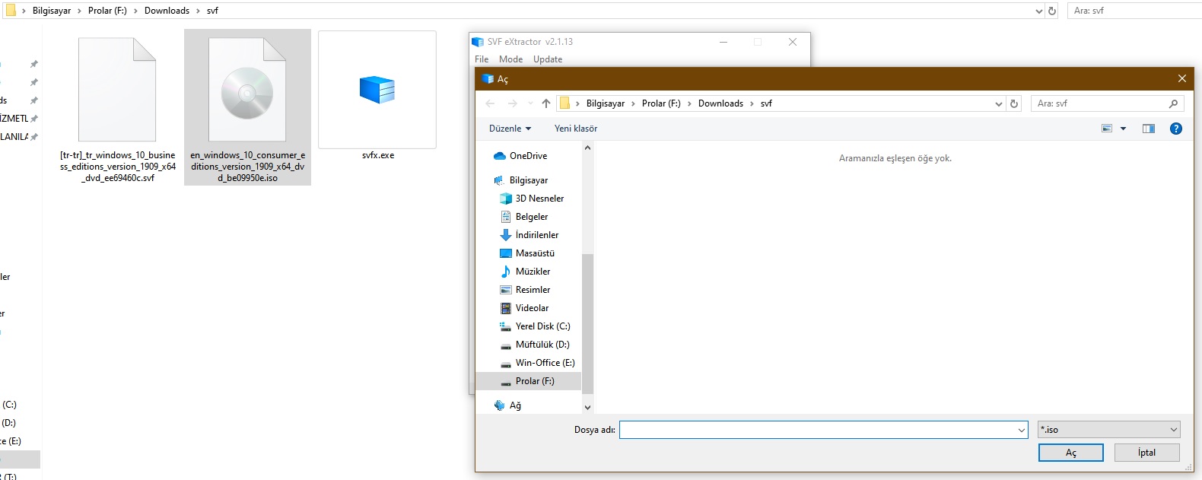Click Downloads in Explorer breadcrumb path

pos(167,11)
